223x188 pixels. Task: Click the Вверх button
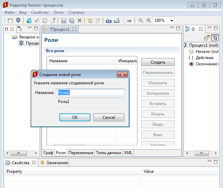pos(158,124)
